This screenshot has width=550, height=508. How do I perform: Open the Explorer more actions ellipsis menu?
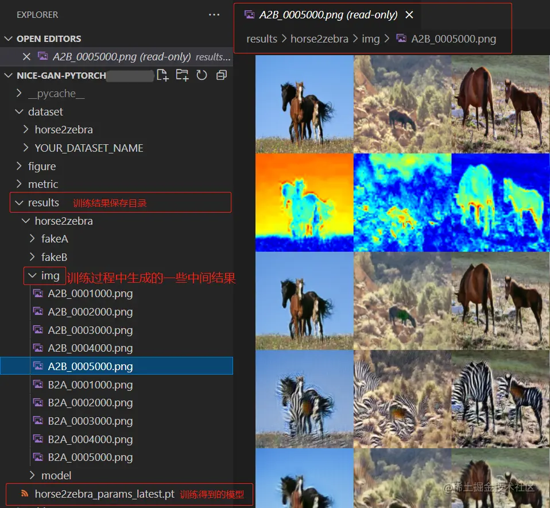pos(214,15)
